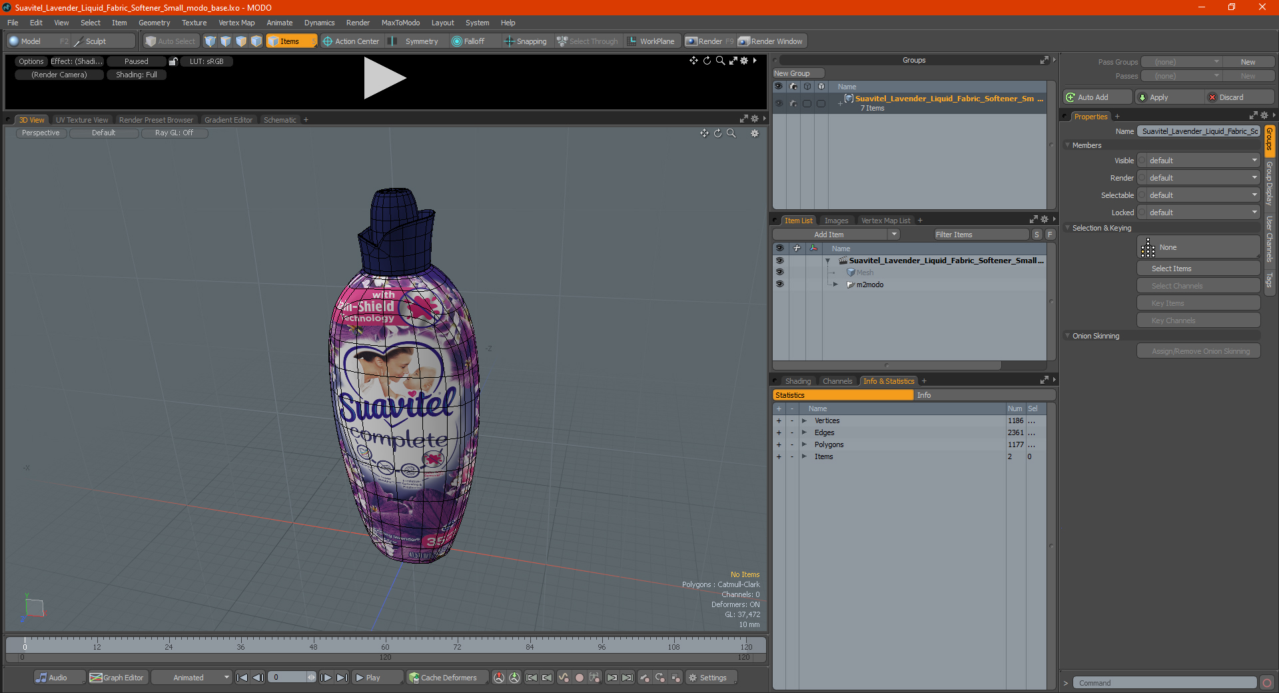The image size is (1279, 693).
Task: Toggle Ray GL: Off button
Action: tap(175, 133)
